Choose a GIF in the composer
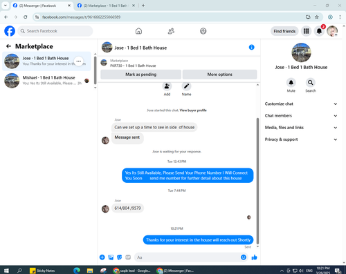This screenshot has width=346, height=274. [128, 257]
